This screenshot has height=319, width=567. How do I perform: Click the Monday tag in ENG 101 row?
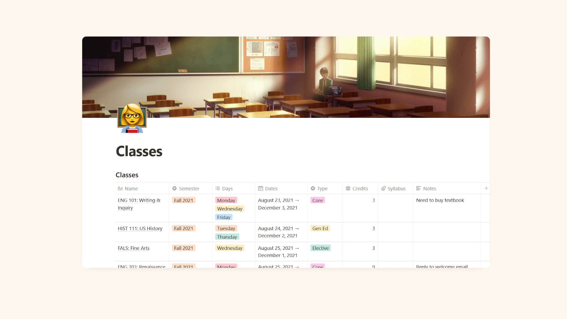point(226,200)
